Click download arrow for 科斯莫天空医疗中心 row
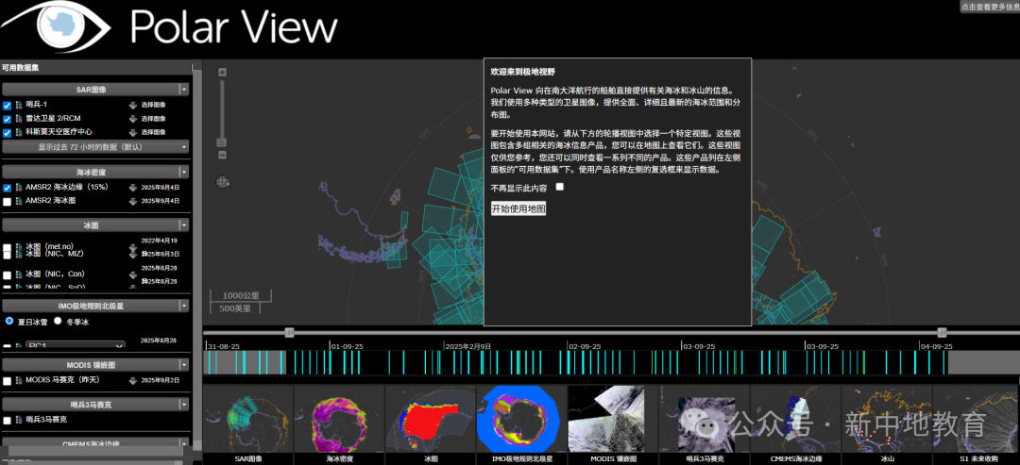 coord(133,132)
